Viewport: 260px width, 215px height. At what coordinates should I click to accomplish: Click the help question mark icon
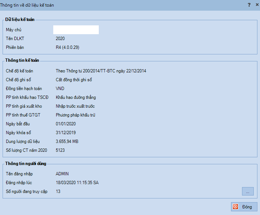249,5
